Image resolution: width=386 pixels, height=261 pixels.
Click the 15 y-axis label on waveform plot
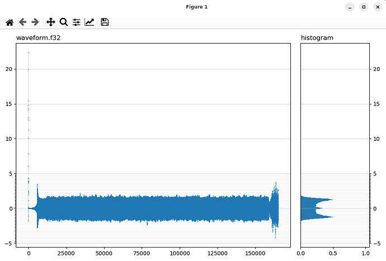(8, 104)
